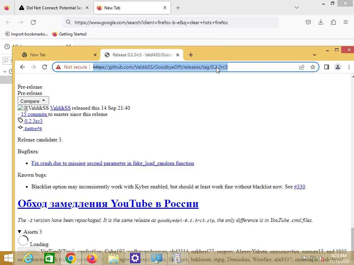Image resolution: width=354 pixels, height=265 pixels.
Task: Switch to Firefox's Did Not Connect tab
Action: pyautogui.click(x=54, y=8)
